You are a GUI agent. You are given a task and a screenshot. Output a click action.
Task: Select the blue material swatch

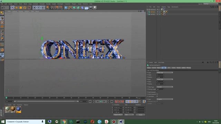[x=18, y=109]
